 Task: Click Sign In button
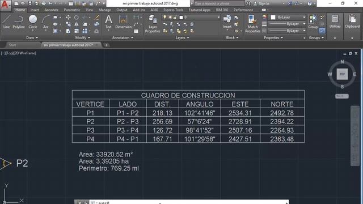[x=261, y=3]
